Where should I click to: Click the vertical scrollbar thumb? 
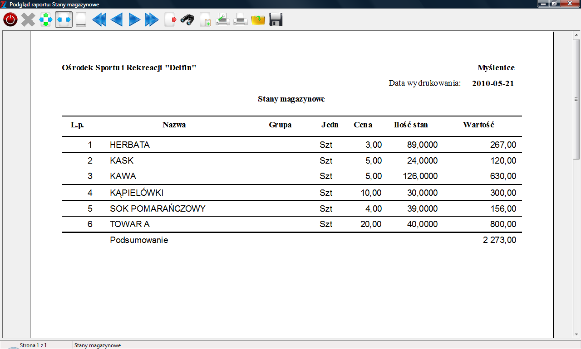(576, 99)
